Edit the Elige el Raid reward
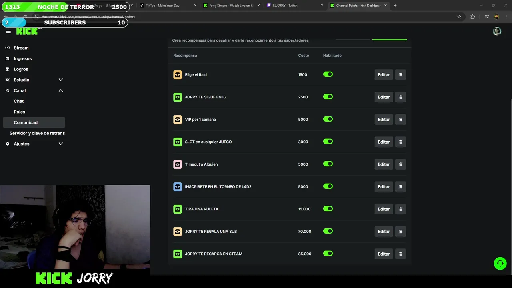Image resolution: width=512 pixels, height=288 pixels. pyautogui.click(x=384, y=75)
